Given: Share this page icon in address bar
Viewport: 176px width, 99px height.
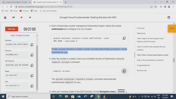Looking at the screenshot, I should click(152, 7).
